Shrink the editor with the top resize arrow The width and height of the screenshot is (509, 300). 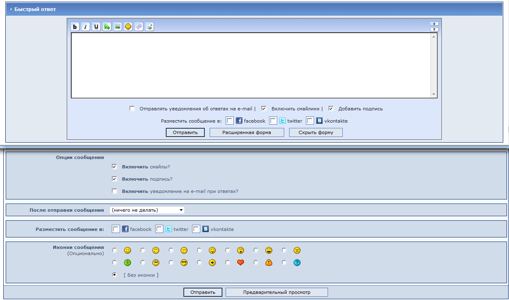pyautogui.click(x=434, y=24)
